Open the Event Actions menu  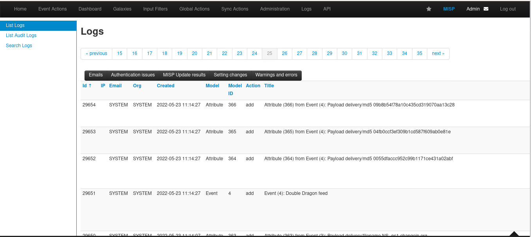pos(52,9)
